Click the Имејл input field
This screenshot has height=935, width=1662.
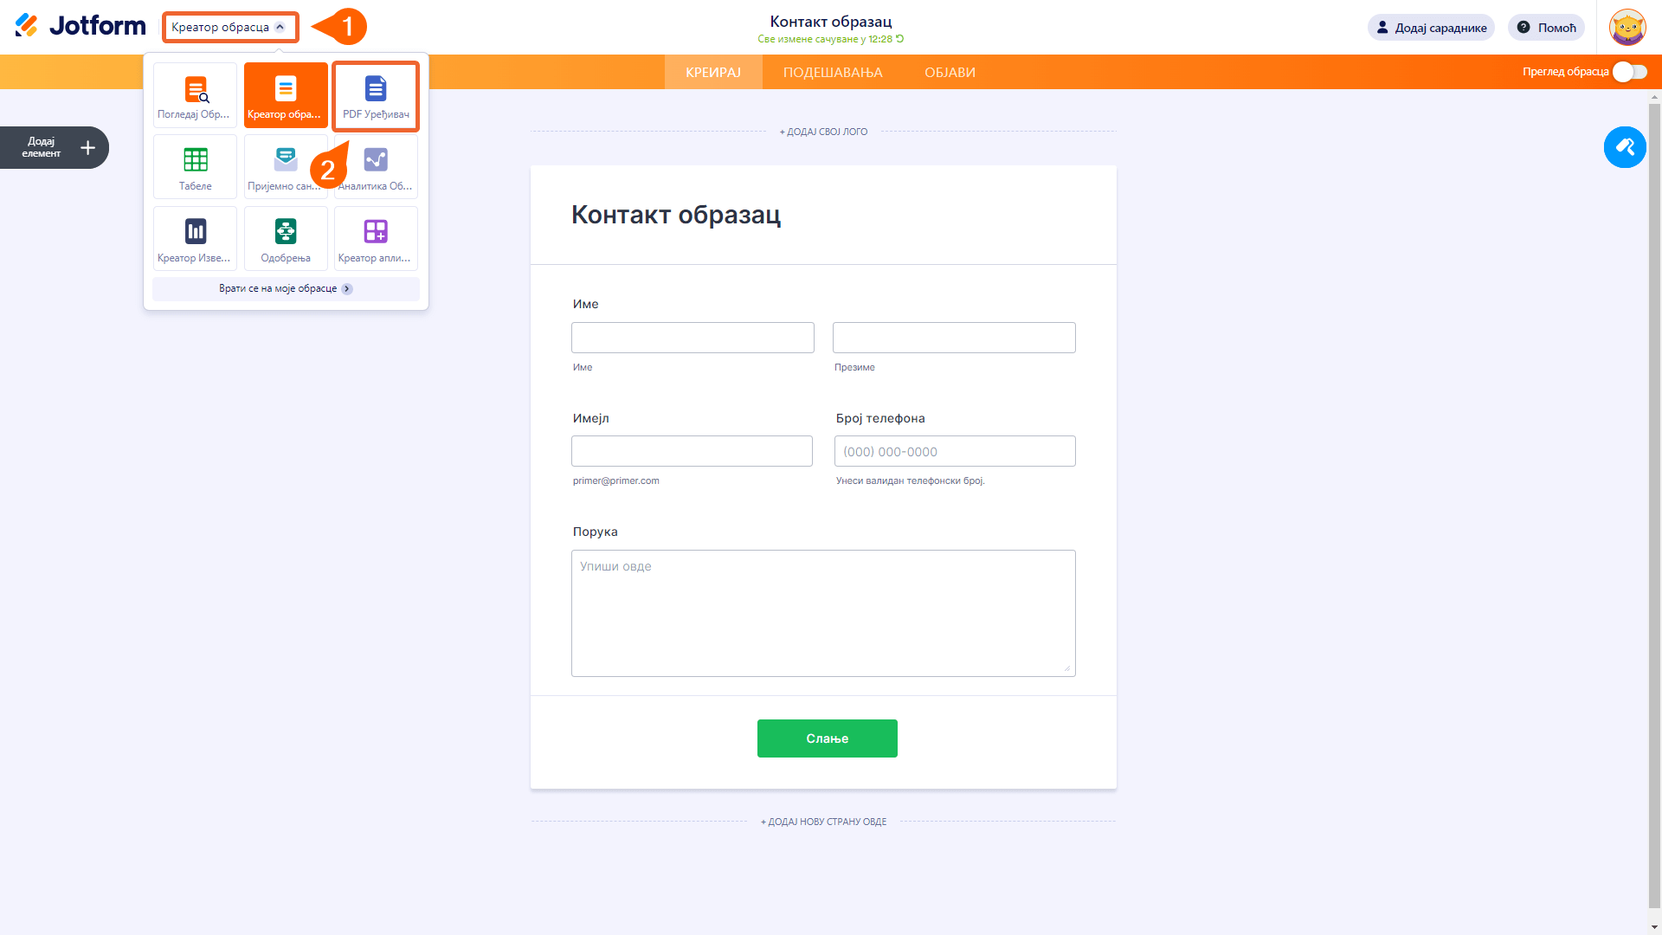pos(691,451)
